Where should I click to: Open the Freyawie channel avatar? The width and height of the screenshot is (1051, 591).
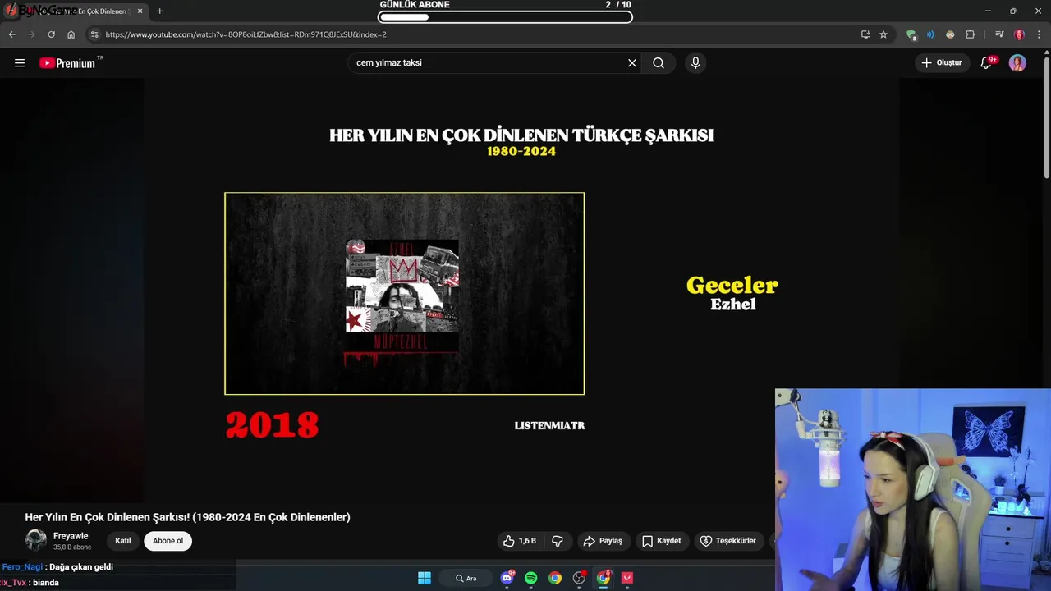pos(35,540)
